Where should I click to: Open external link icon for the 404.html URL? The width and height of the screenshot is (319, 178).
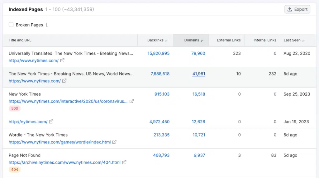(124, 162)
